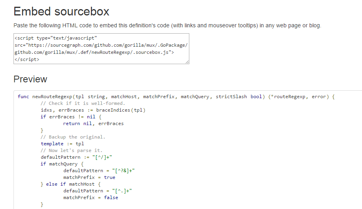
Task: Click the 'Backup the original' comment
Action: 73,137
